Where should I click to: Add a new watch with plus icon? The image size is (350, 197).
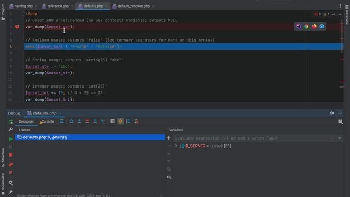(169, 138)
